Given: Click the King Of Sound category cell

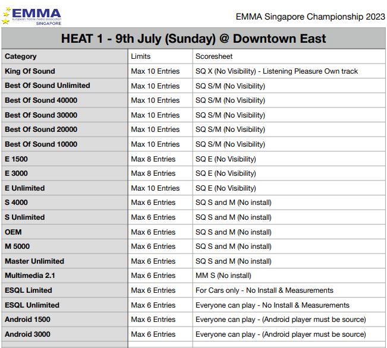Looking at the screenshot, I should coord(30,71).
